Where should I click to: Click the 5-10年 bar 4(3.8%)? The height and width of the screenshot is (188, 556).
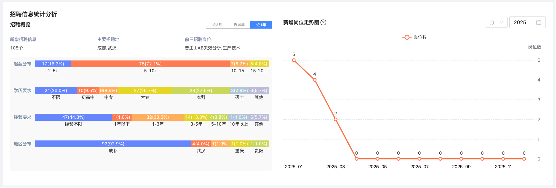[218, 117]
